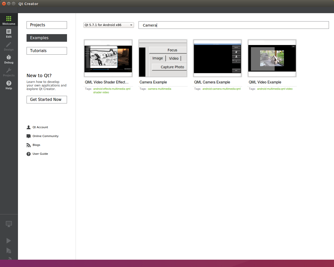Click the New to Qt? heading

(x=39, y=76)
